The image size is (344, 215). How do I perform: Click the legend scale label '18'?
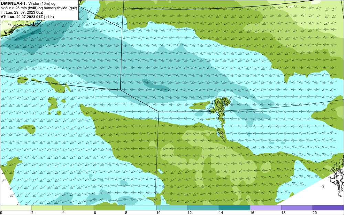click(x=283, y=213)
